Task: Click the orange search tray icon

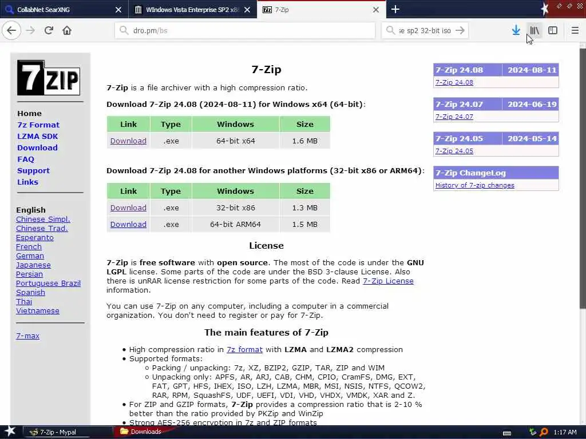Action: [x=544, y=432]
